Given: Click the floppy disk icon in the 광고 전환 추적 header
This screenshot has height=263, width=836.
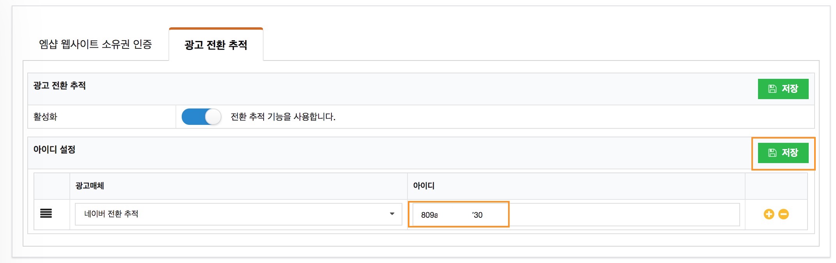Looking at the screenshot, I should pyautogui.click(x=772, y=89).
